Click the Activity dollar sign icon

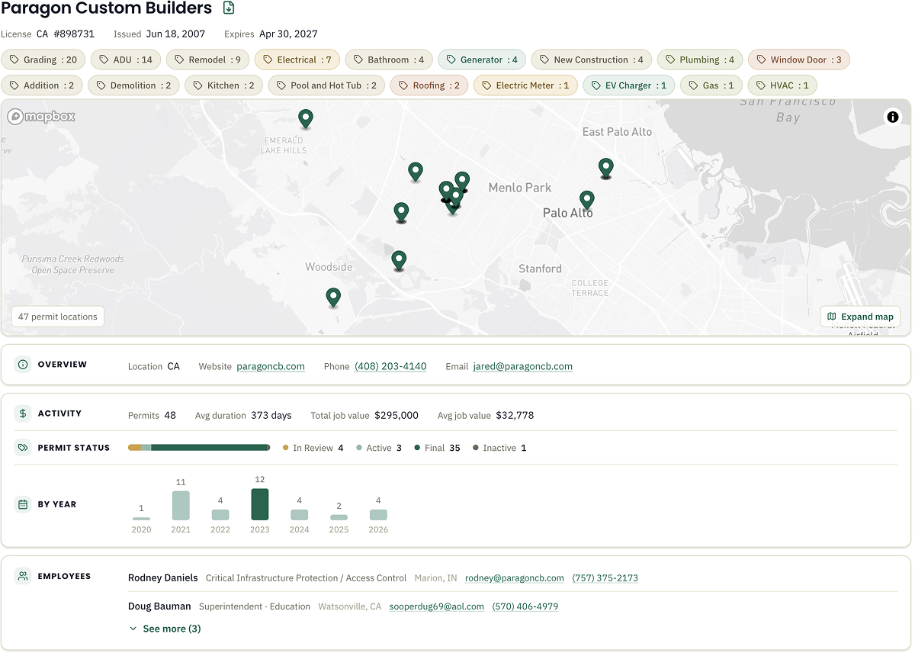(23, 413)
